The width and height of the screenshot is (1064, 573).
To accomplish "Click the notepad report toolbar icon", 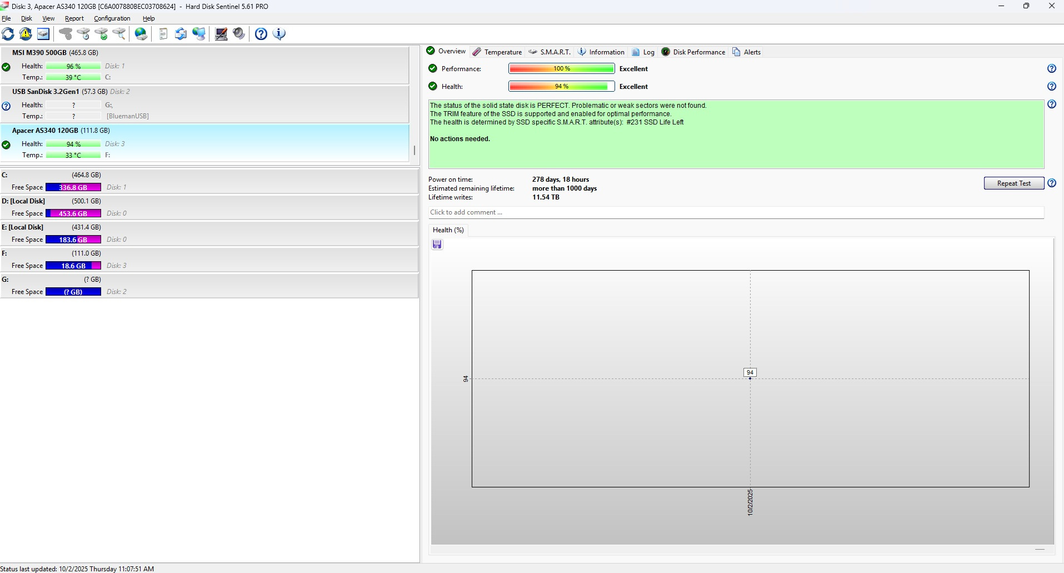I will (x=163, y=34).
